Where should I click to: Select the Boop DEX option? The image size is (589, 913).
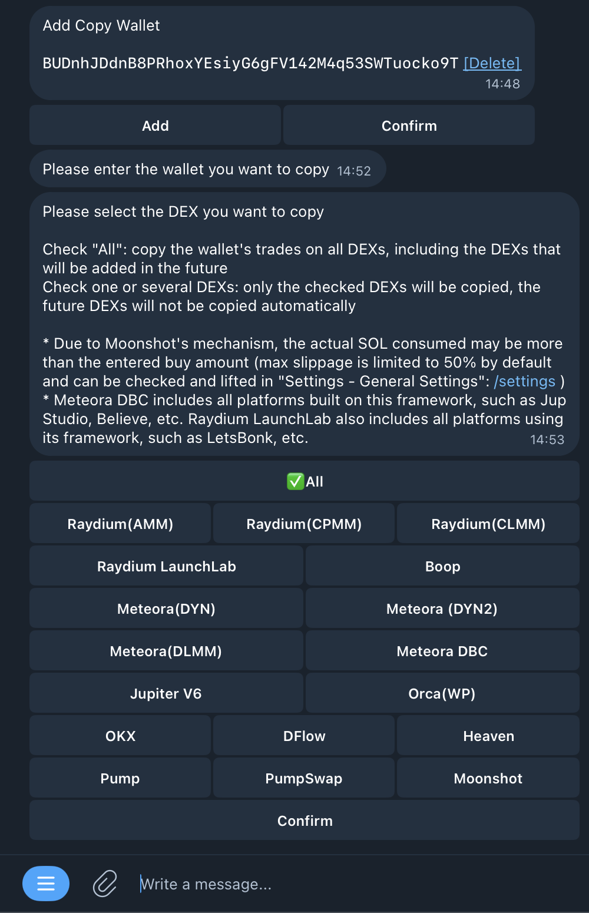(x=442, y=566)
